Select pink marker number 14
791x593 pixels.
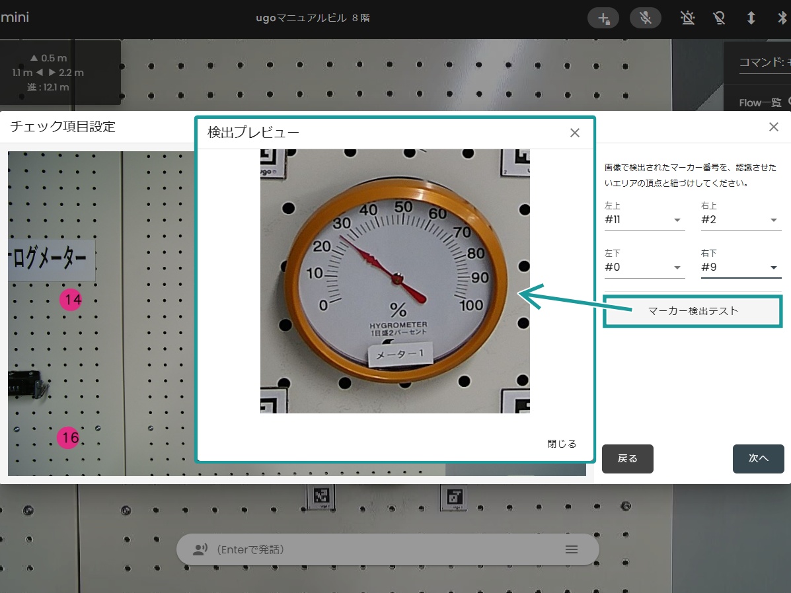click(71, 300)
